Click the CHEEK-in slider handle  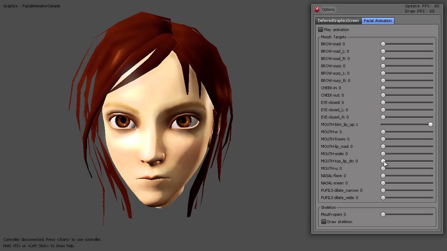click(383, 88)
